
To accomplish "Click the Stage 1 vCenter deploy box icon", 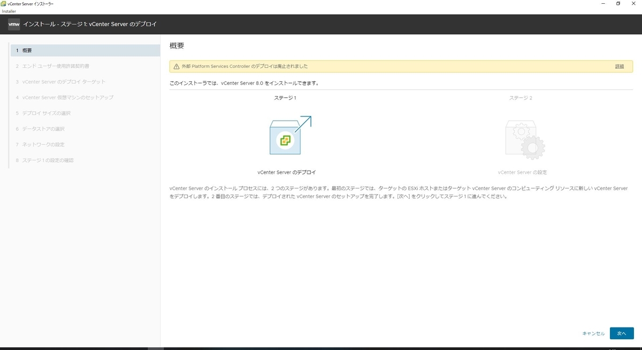I will 290,136.
